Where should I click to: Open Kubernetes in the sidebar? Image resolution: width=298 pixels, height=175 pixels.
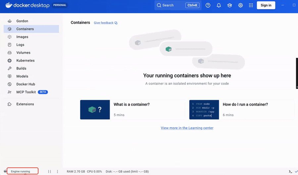(31, 61)
